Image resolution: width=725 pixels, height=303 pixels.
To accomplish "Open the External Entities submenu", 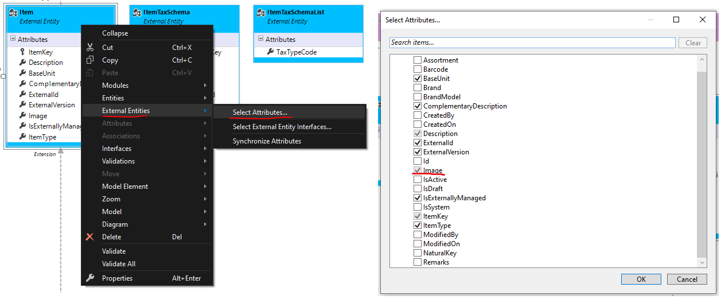I will (x=147, y=111).
